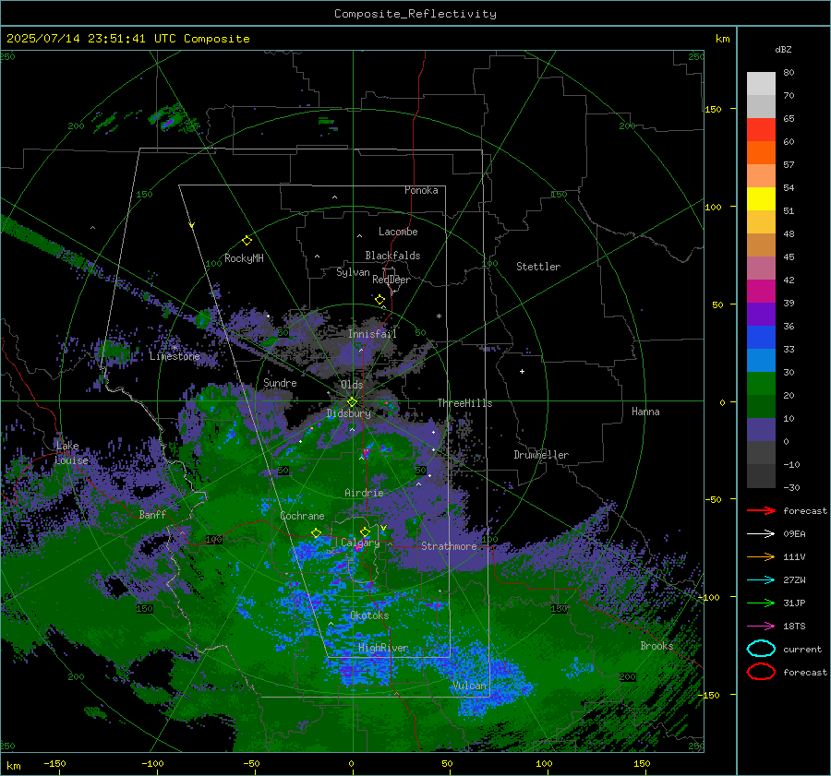The image size is (831, 776).
Task: Select the red 60-65 dBZ legend swatch
Action: click(761, 130)
